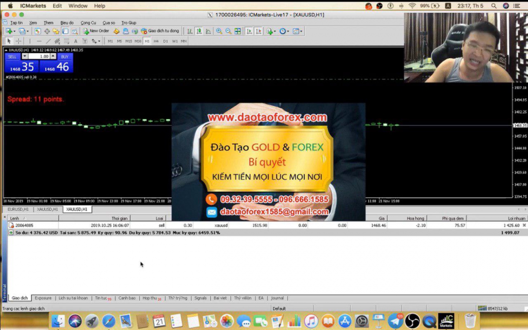Close order 20064885 with the x
The image size is (528, 330).
pos(524,225)
